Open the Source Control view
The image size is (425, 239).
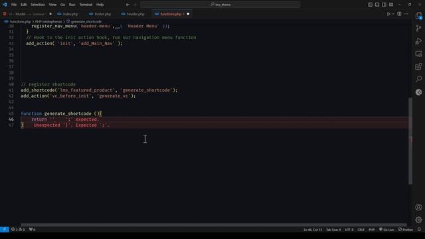click(418, 28)
